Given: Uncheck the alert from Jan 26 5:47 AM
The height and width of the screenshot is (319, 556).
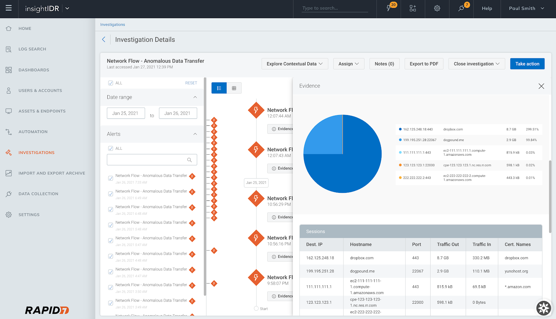Looking at the screenshot, I should (x=111, y=241).
